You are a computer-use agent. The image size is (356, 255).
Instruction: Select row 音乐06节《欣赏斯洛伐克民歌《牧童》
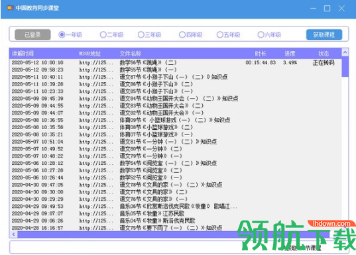click(176, 207)
